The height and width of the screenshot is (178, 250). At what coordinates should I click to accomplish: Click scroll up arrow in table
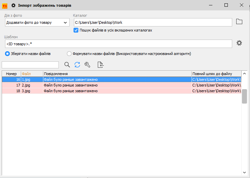(x=245, y=74)
